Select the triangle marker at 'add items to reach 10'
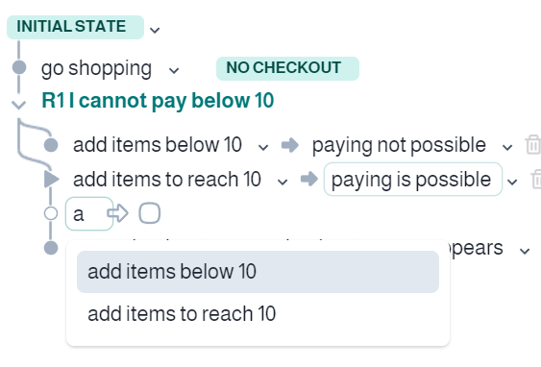 51,180
